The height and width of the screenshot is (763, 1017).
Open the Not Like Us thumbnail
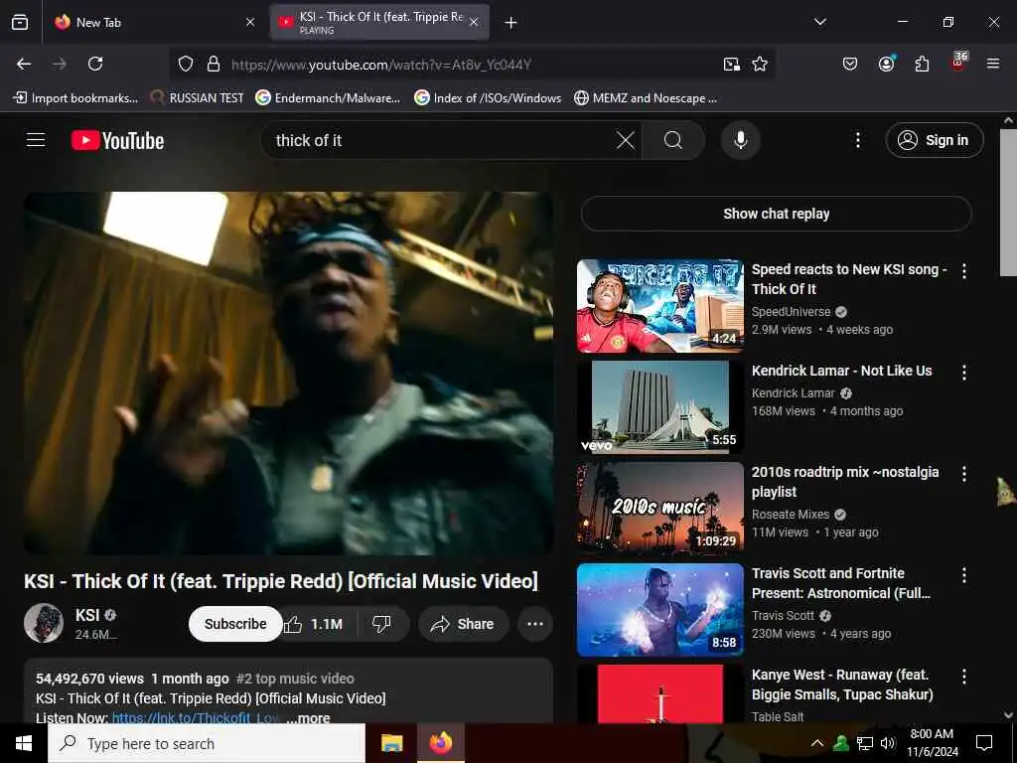point(660,406)
